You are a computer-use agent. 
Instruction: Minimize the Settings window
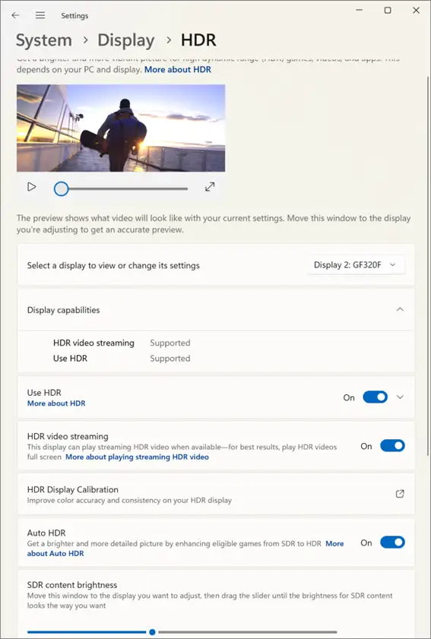(x=360, y=10)
